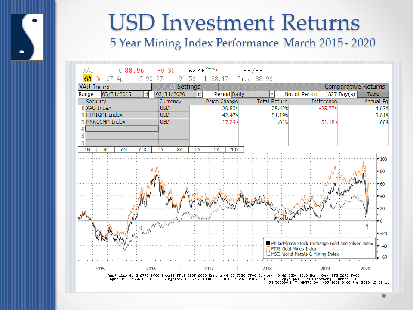The height and width of the screenshot is (310, 413).
Task: Click the yin-yang logo on the slide
Action: tap(27, 37)
